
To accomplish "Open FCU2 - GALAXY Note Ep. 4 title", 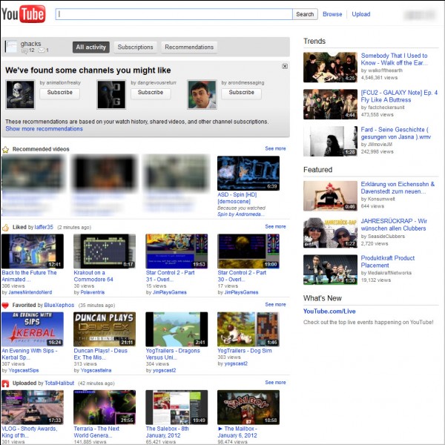I will pyautogui.click(x=399, y=96).
